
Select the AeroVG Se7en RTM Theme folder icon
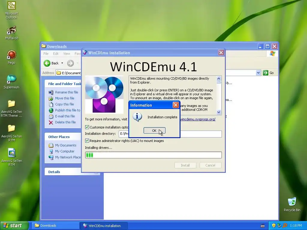point(11,104)
